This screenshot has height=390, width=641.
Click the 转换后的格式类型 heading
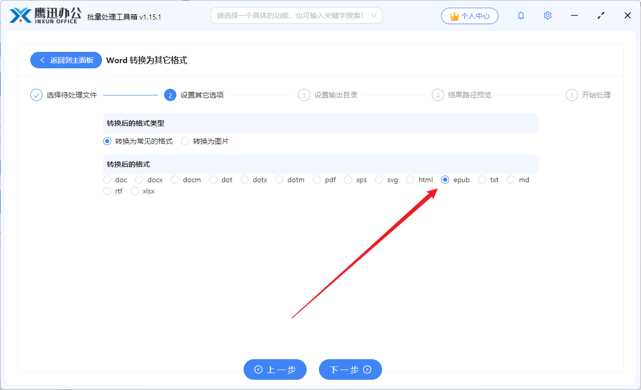click(135, 123)
